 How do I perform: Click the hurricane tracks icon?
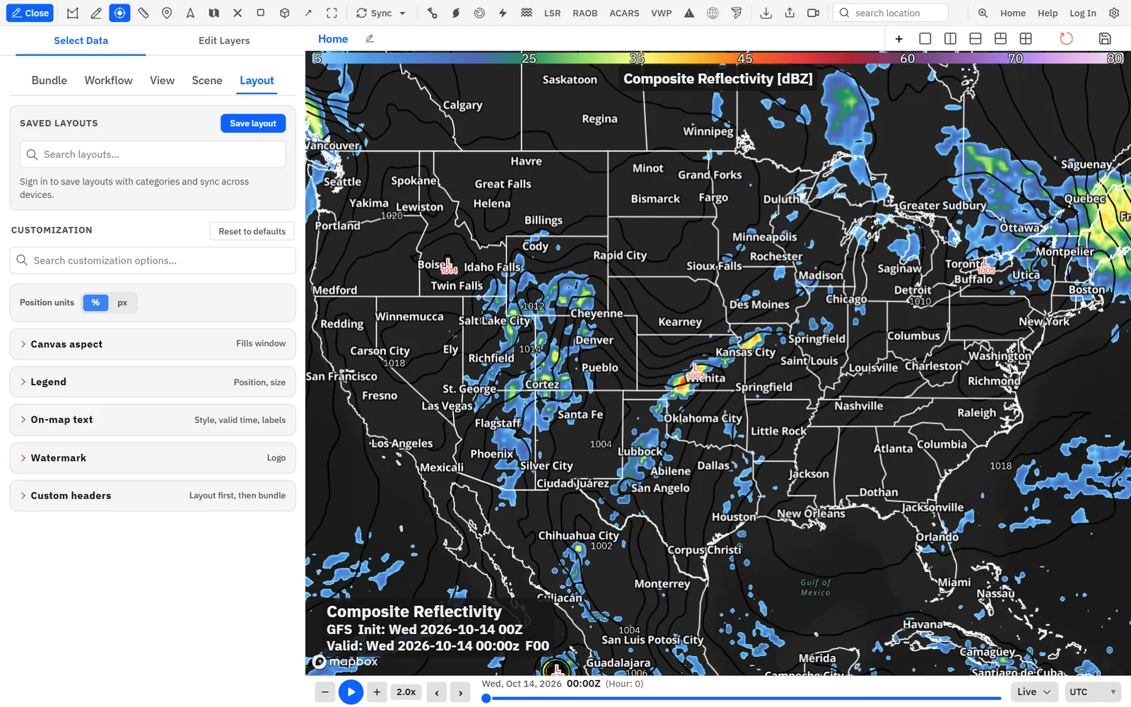click(456, 13)
